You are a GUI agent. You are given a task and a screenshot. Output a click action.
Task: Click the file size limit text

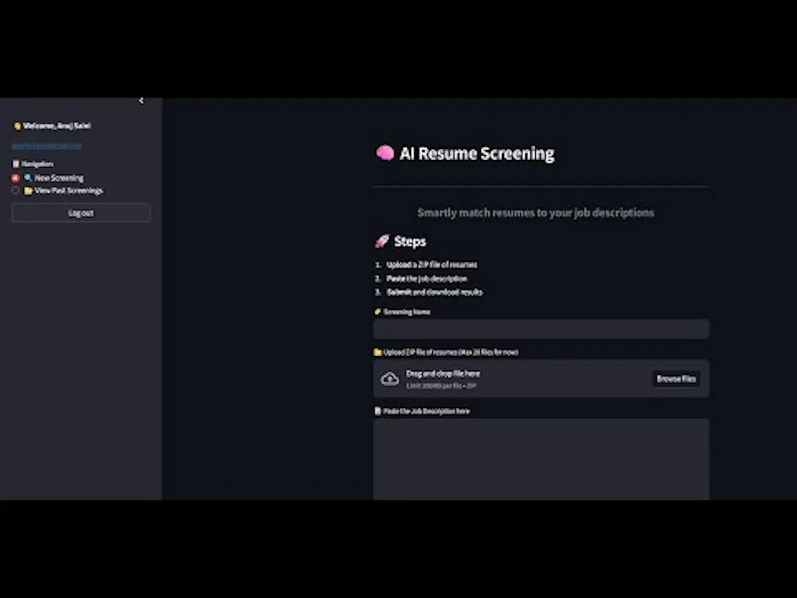[x=442, y=386]
